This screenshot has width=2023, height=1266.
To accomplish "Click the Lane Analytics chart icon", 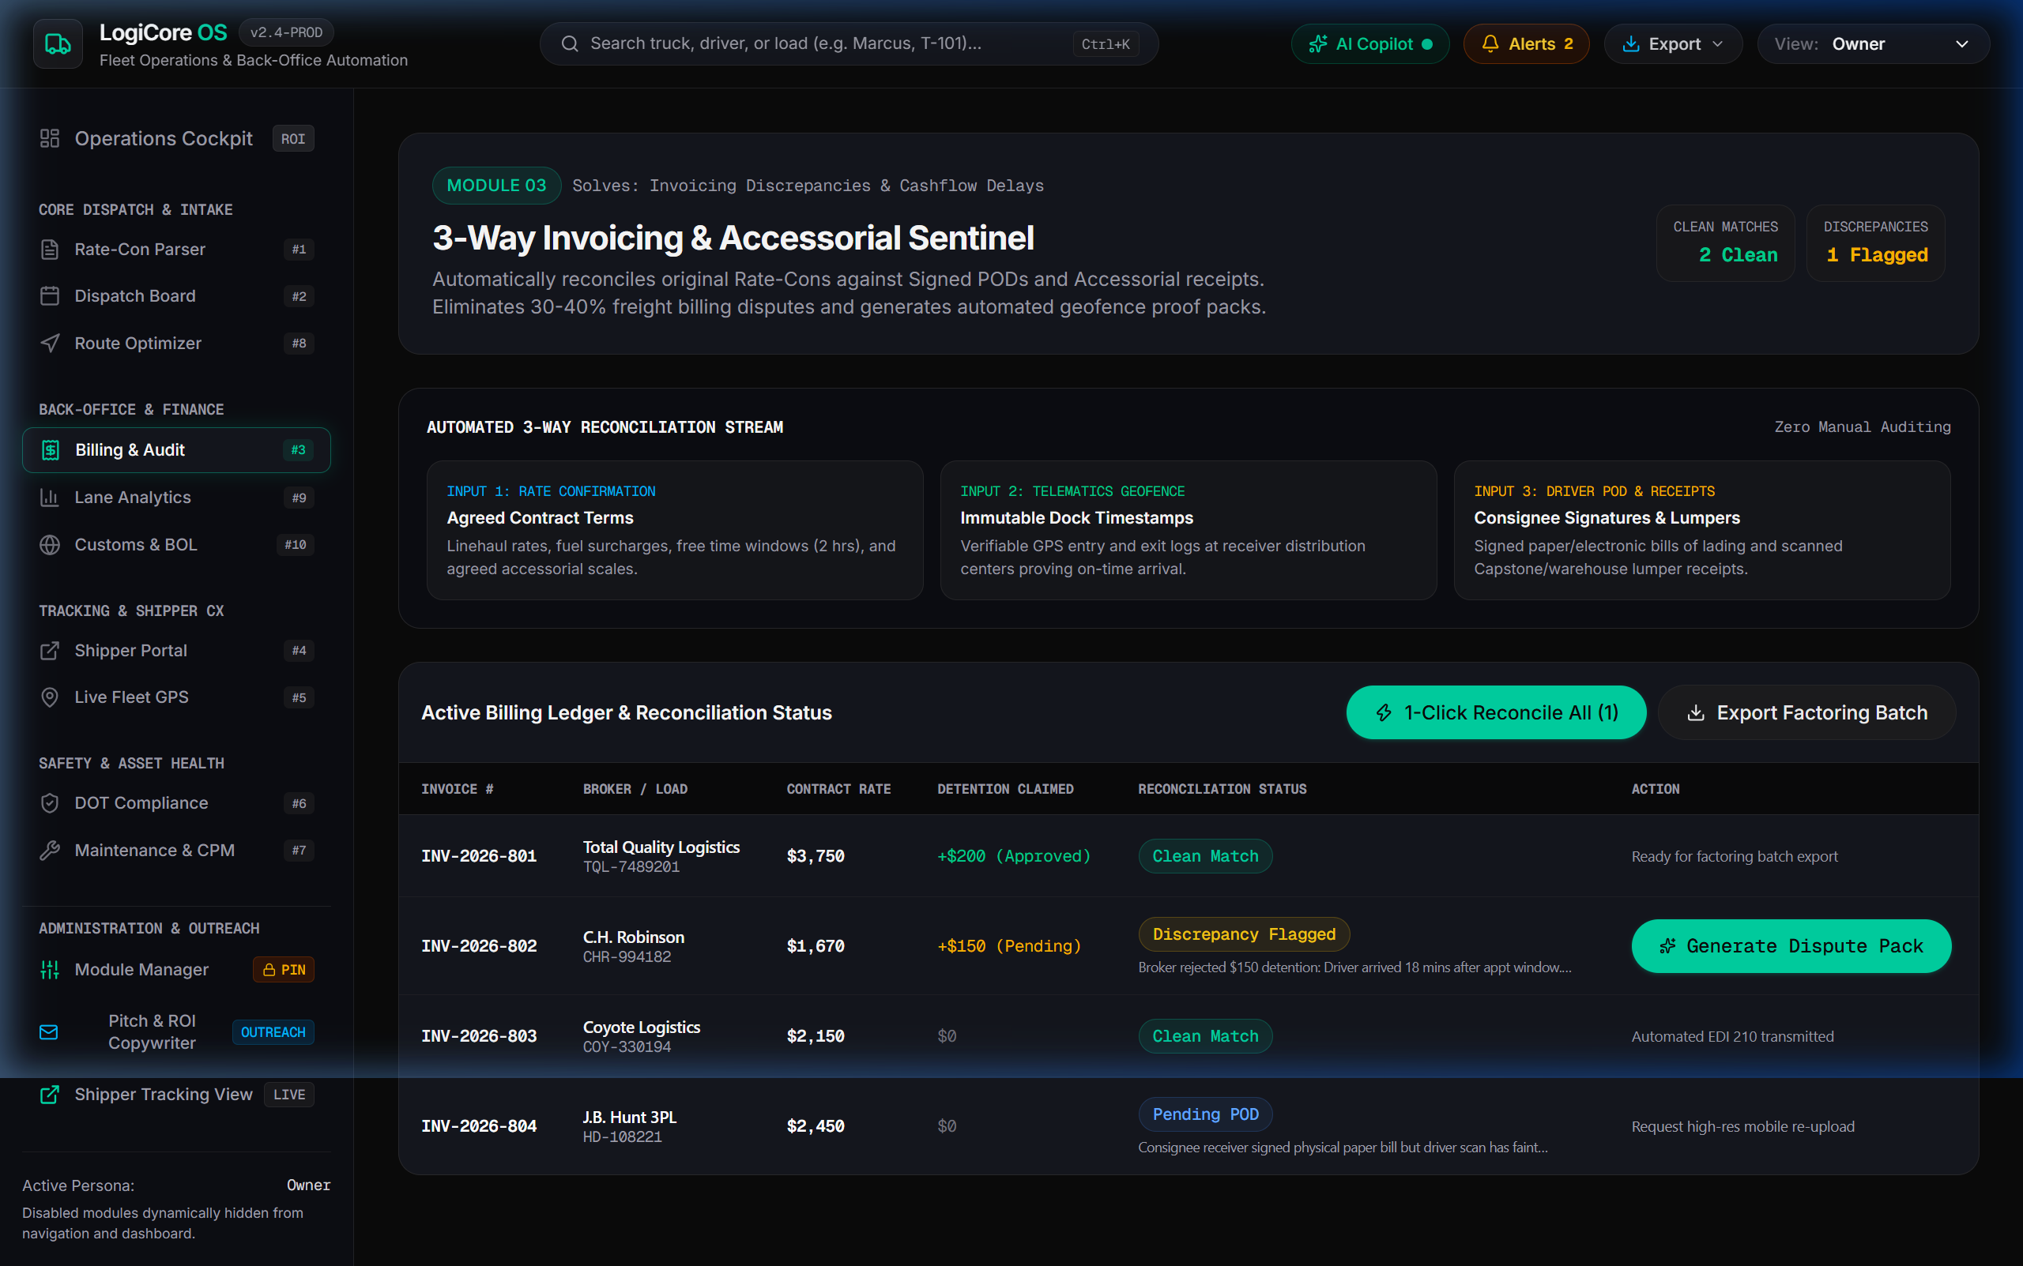I will [50, 498].
